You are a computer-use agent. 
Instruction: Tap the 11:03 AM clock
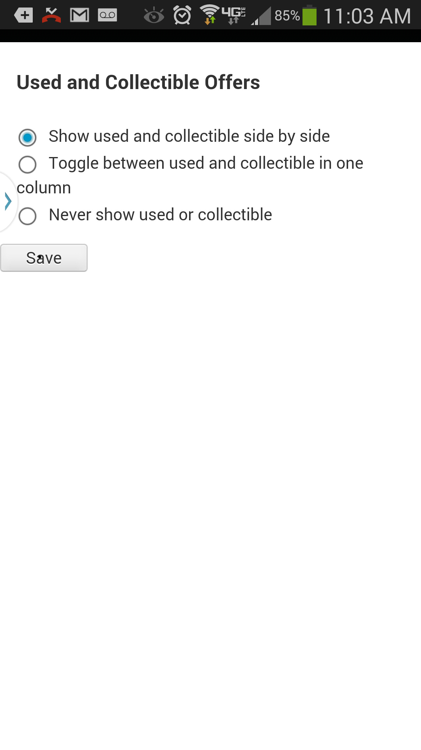[367, 16]
